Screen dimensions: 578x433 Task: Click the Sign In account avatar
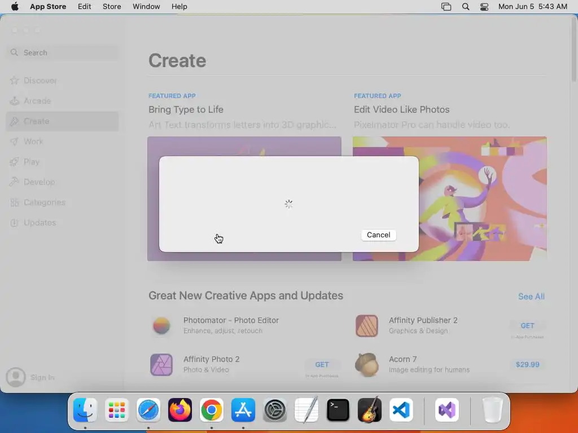(16, 377)
